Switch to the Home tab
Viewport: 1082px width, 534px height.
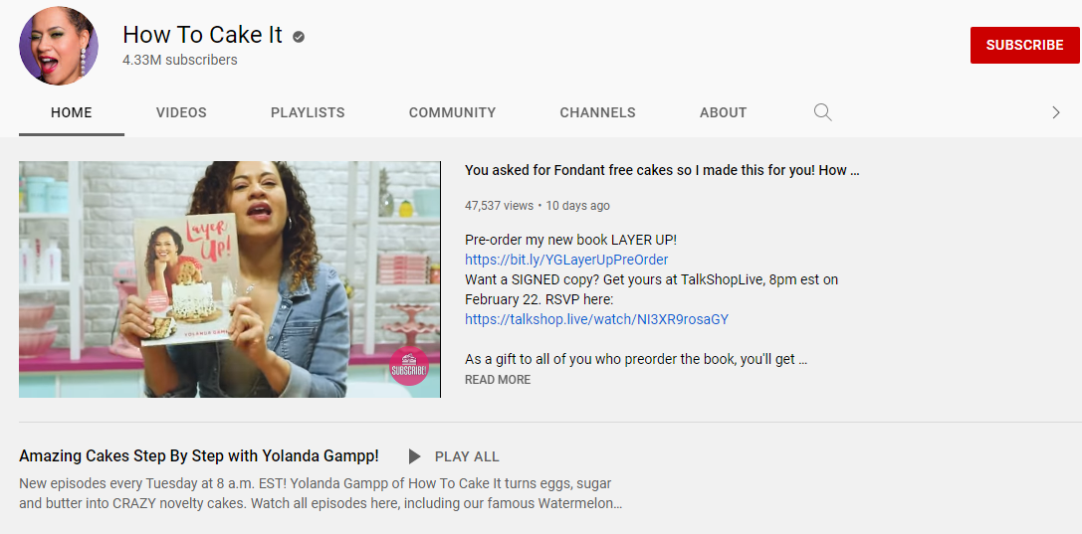(x=71, y=112)
